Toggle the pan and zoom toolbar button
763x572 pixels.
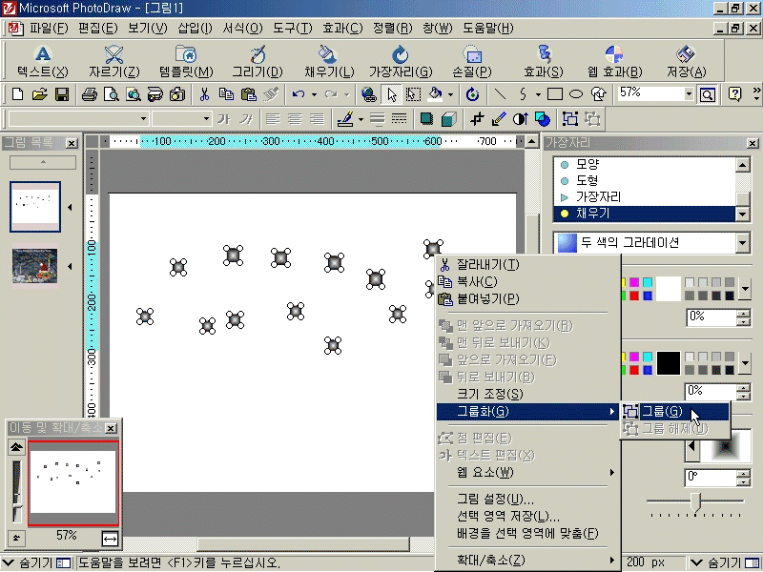707,93
